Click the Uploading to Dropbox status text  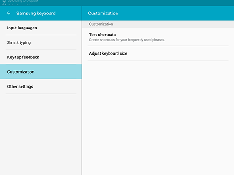(23, 1)
